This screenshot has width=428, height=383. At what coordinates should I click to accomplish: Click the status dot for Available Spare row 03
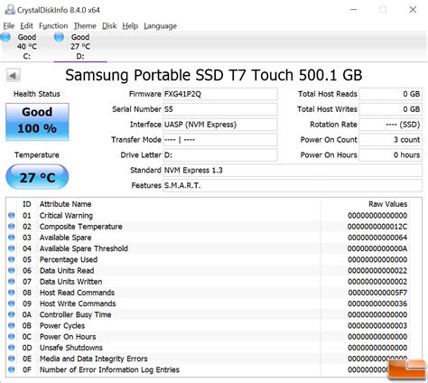(12, 238)
